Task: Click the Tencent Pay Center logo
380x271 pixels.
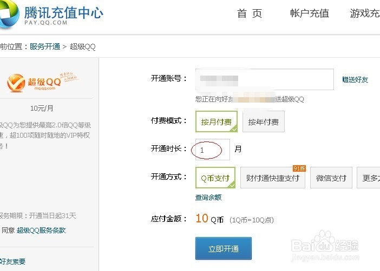Action: (51, 15)
